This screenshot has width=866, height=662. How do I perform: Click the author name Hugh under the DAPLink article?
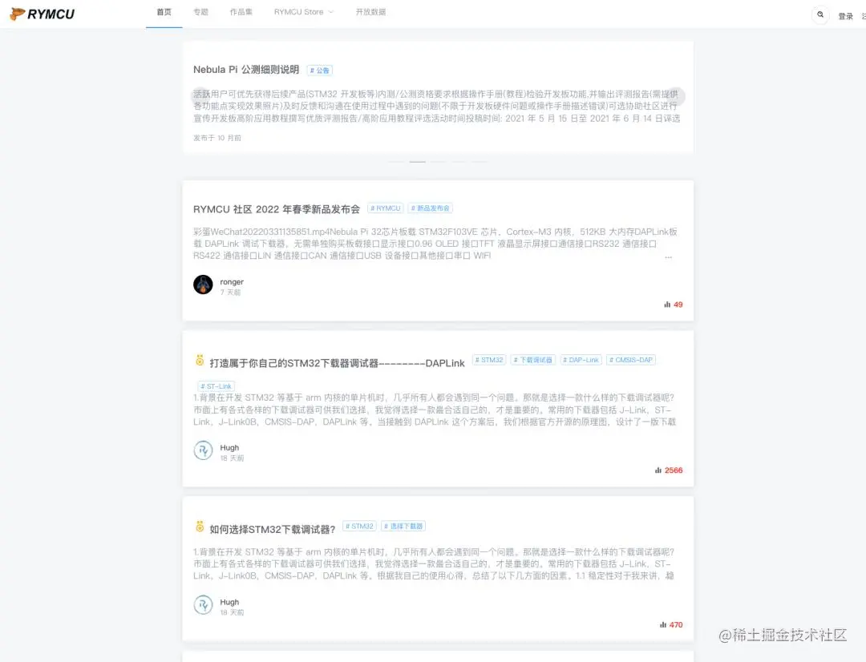click(x=229, y=448)
